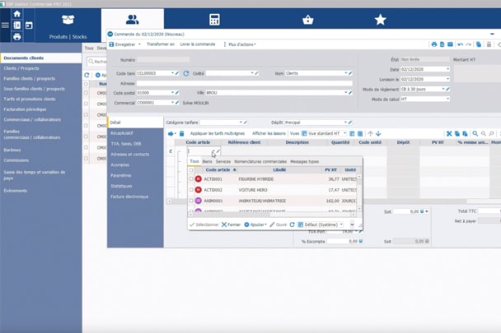This screenshot has width=501, height=333.
Task: Switch to the Services tab in article popup
Action: (222, 161)
